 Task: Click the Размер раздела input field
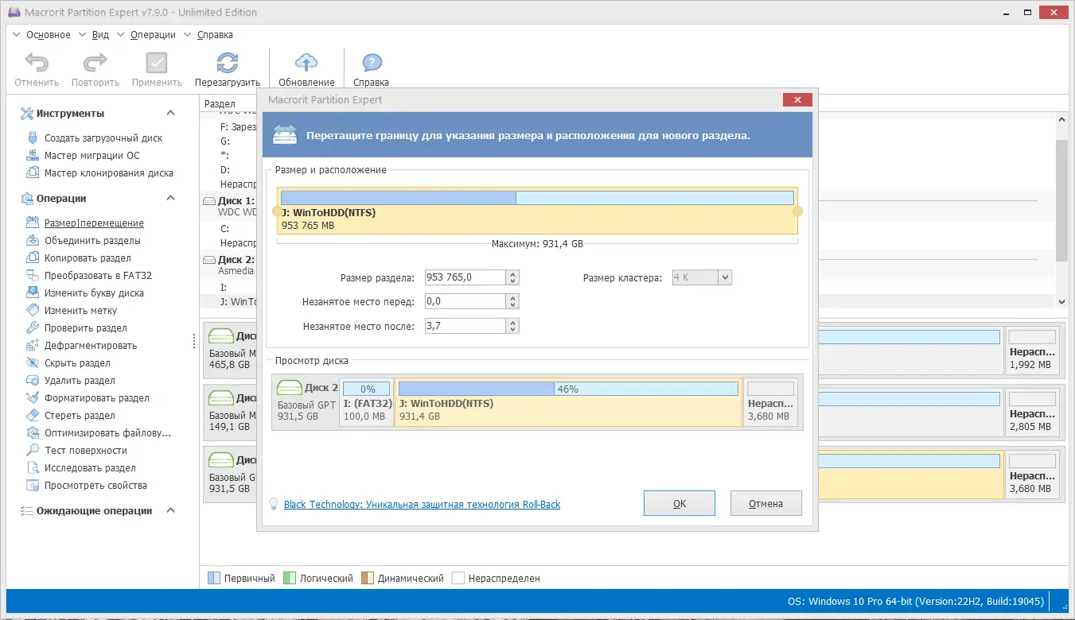[465, 277]
